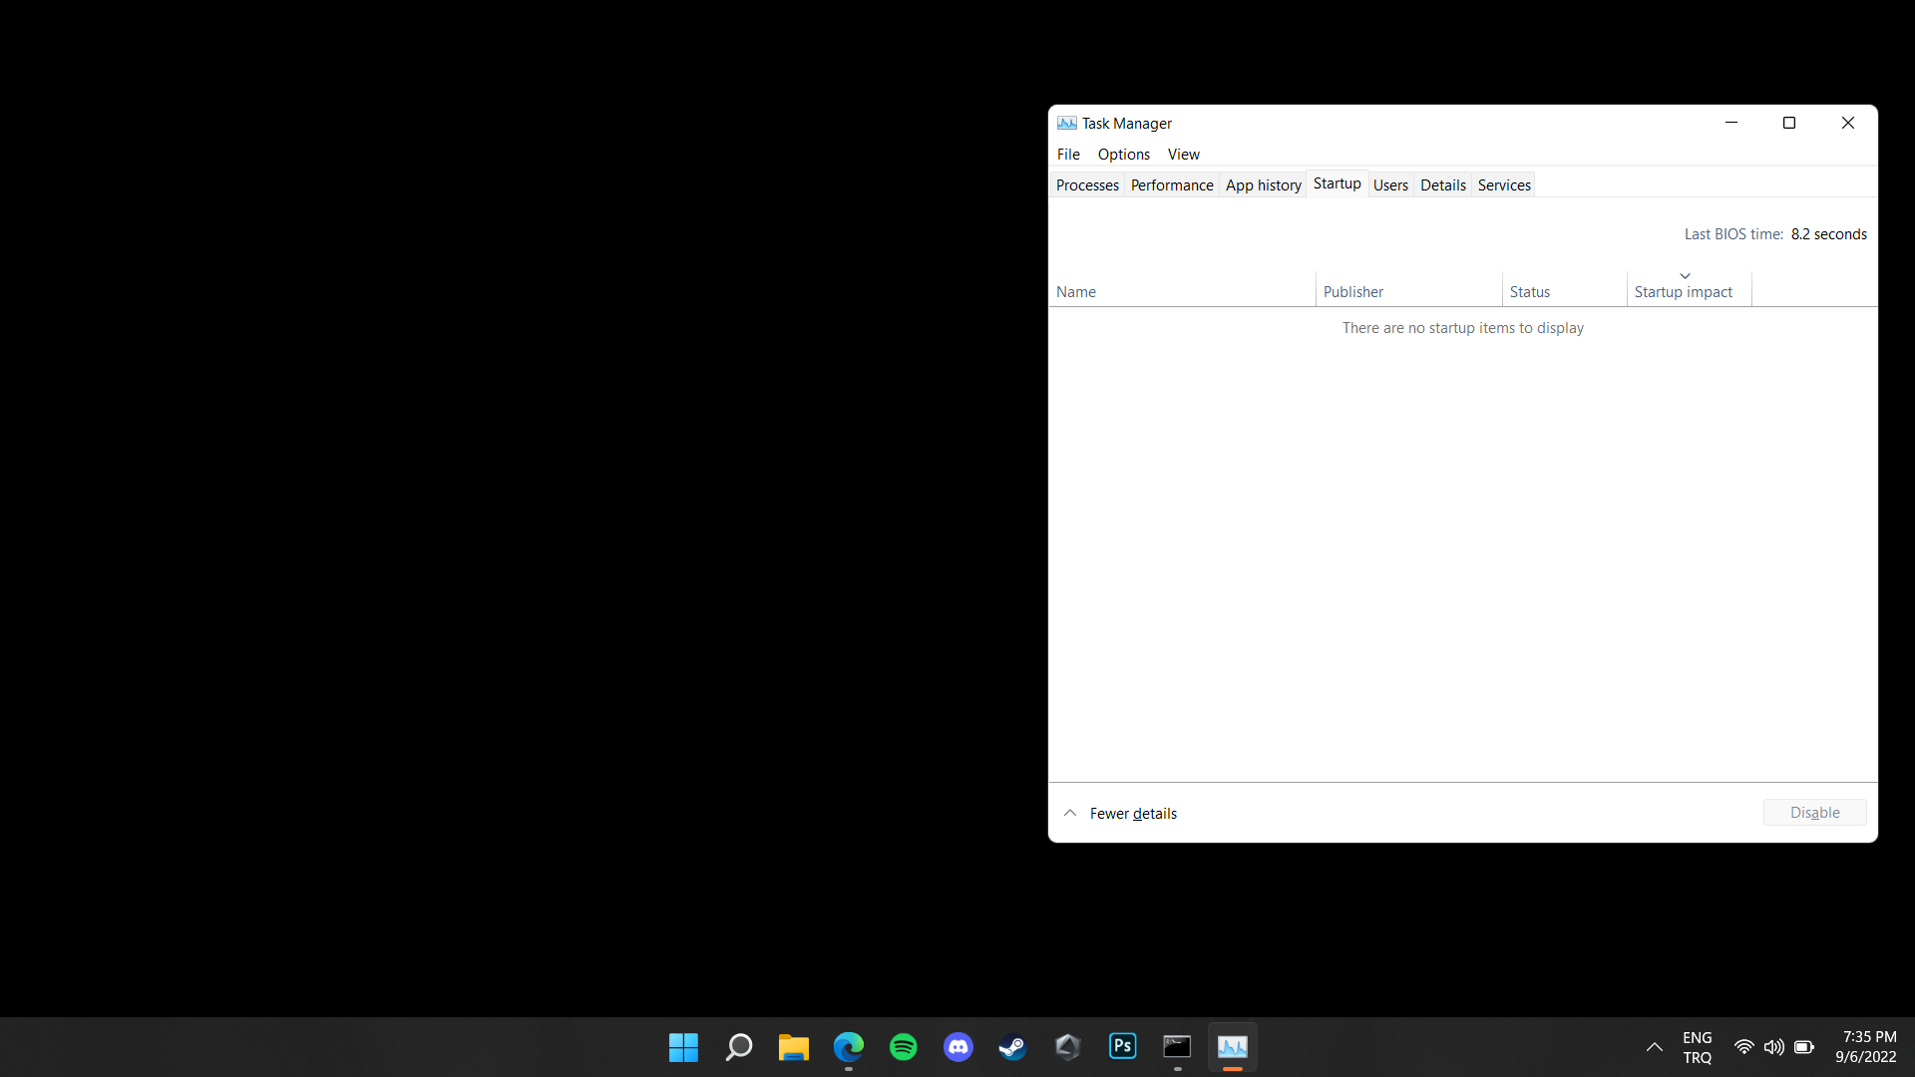Switch to the Services tab

coord(1503,184)
